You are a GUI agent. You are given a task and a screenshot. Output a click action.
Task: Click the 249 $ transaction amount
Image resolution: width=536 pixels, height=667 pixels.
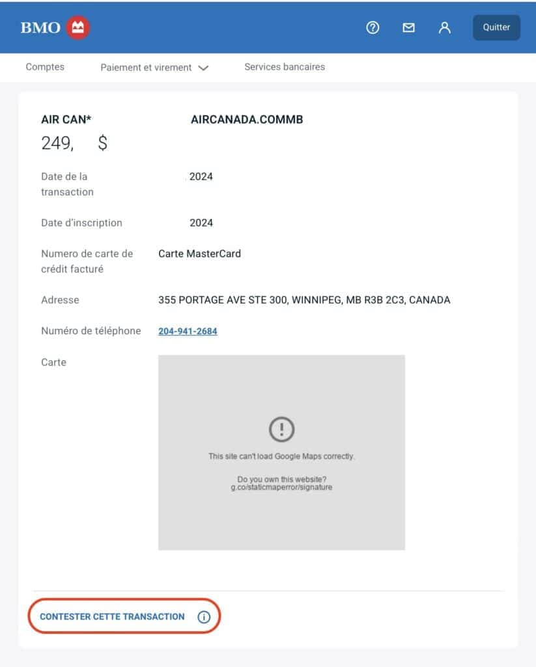coord(74,143)
